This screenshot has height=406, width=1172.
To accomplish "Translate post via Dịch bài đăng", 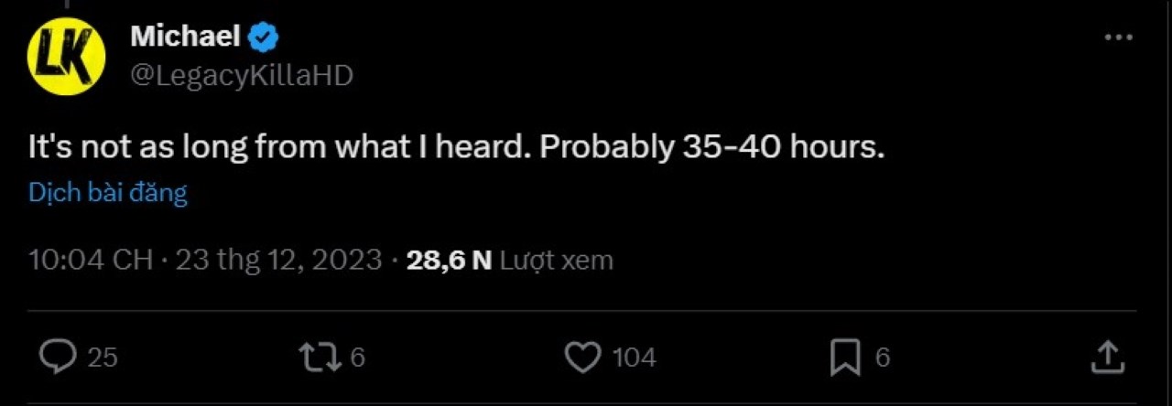I will 108,193.
